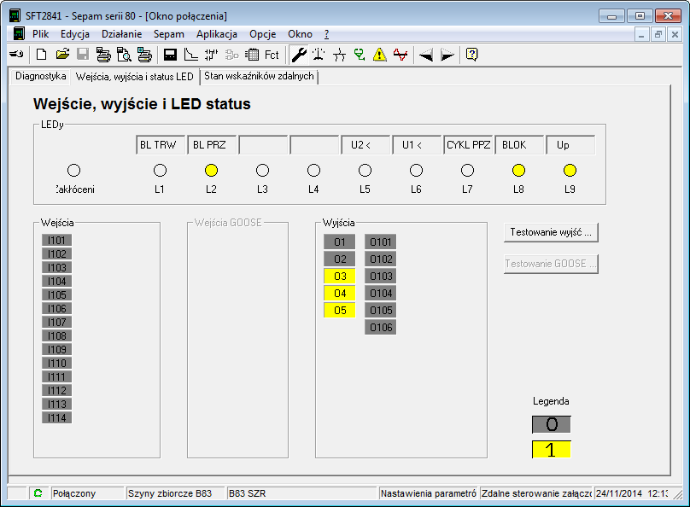
Task: Click the yellow legend 1 swatch
Action: coord(552,450)
